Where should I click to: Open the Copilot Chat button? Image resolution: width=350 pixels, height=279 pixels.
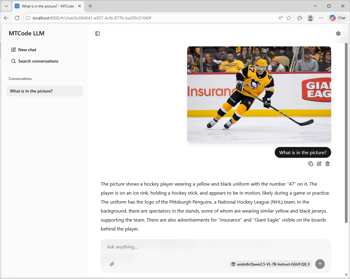click(x=337, y=18)
